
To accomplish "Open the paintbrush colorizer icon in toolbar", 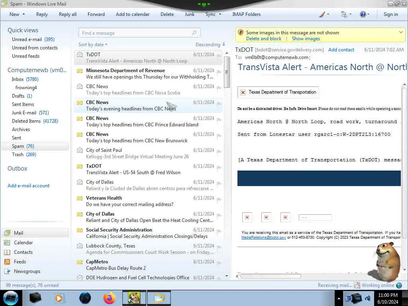I will [322, 14].
